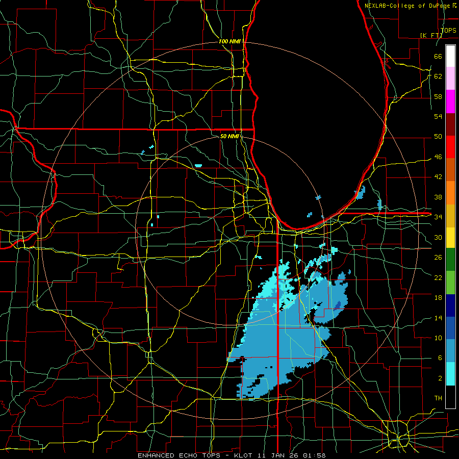
Task: Select the magenta legend color swatch
Action: tap(450, 101)
